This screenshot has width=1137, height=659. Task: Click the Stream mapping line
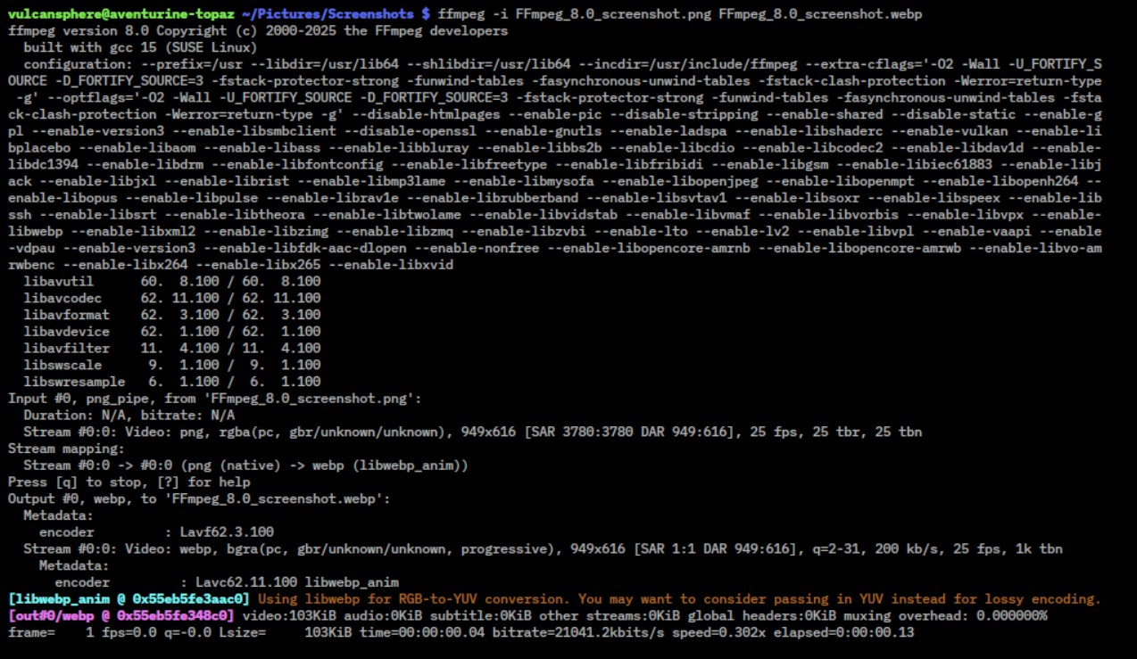point(62,449)
